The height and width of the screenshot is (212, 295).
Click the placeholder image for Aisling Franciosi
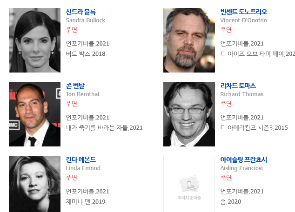tap(189, 184)
